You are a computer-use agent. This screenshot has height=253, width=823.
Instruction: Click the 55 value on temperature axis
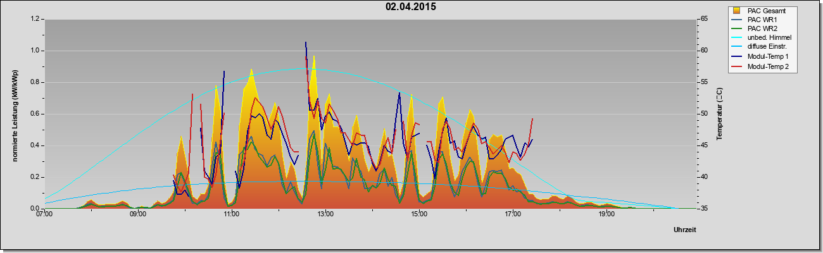pyautogui.click(x=704, y=82)
